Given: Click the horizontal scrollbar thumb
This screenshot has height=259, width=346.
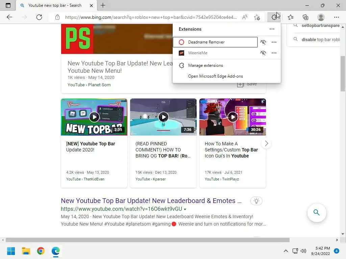Looking at the screenshot, I should tap(148, 240).
